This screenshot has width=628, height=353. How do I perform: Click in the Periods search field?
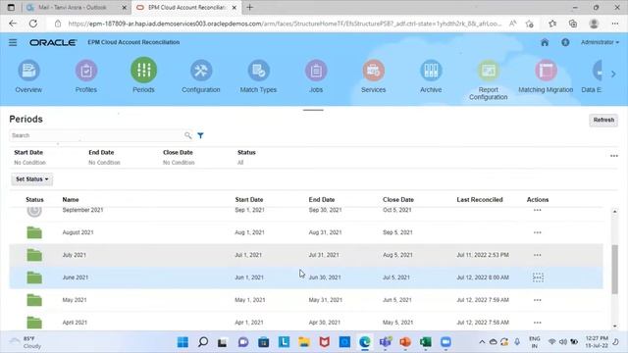tap(96, 135)
